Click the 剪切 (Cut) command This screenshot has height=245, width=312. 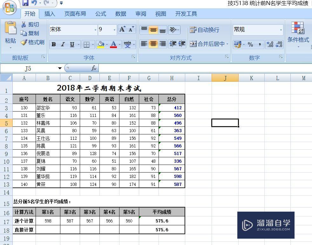pos(32,24)
